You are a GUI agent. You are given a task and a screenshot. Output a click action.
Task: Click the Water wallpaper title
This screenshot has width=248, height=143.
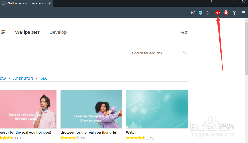131,133
